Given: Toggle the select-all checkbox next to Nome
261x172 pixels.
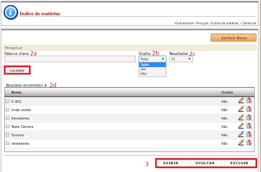Looking at the screenshot, I should point(7,92).
